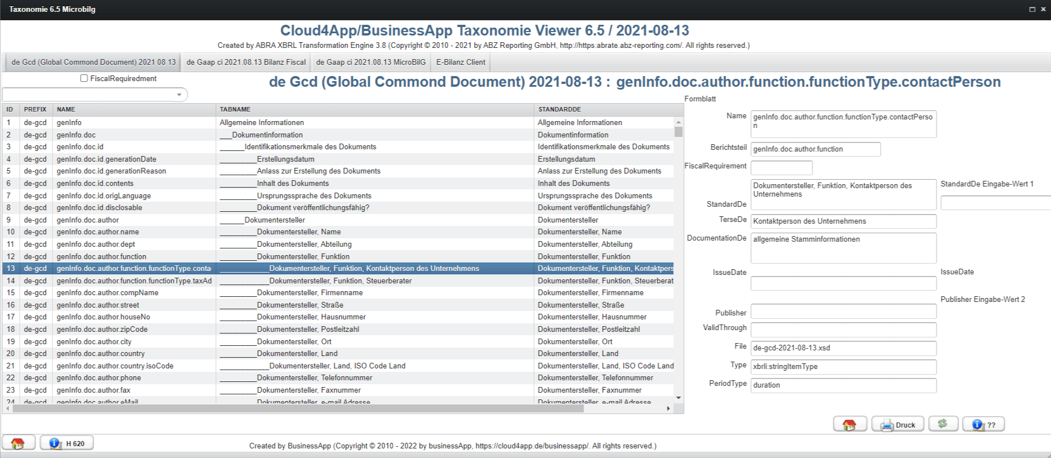Close the Taxonomie window

pyautogui.click(x=1043, y=9)
